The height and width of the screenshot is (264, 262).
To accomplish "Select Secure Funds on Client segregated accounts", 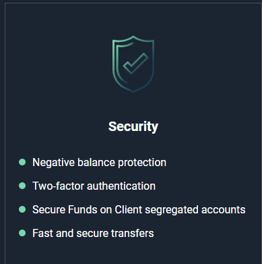I will tap(139, 210).
